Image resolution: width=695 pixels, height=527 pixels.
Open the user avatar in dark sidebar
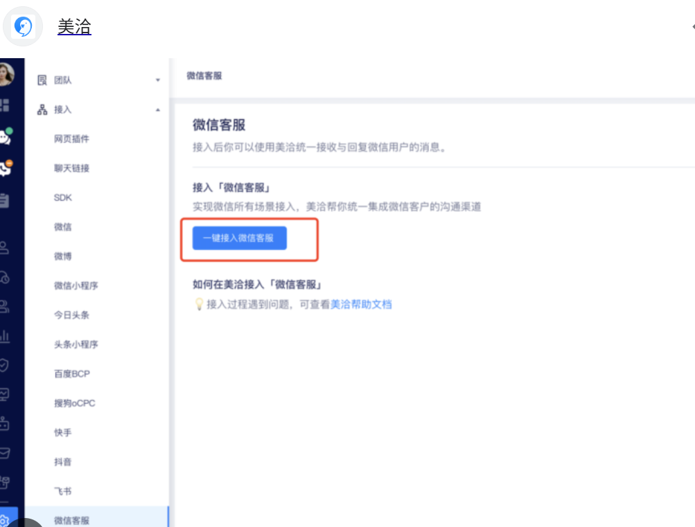point(6,74)
